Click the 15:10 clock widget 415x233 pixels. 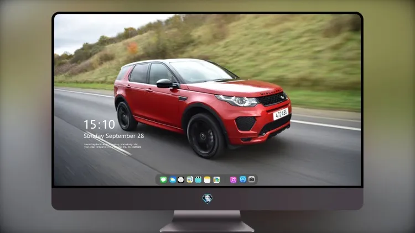[99, 124]
